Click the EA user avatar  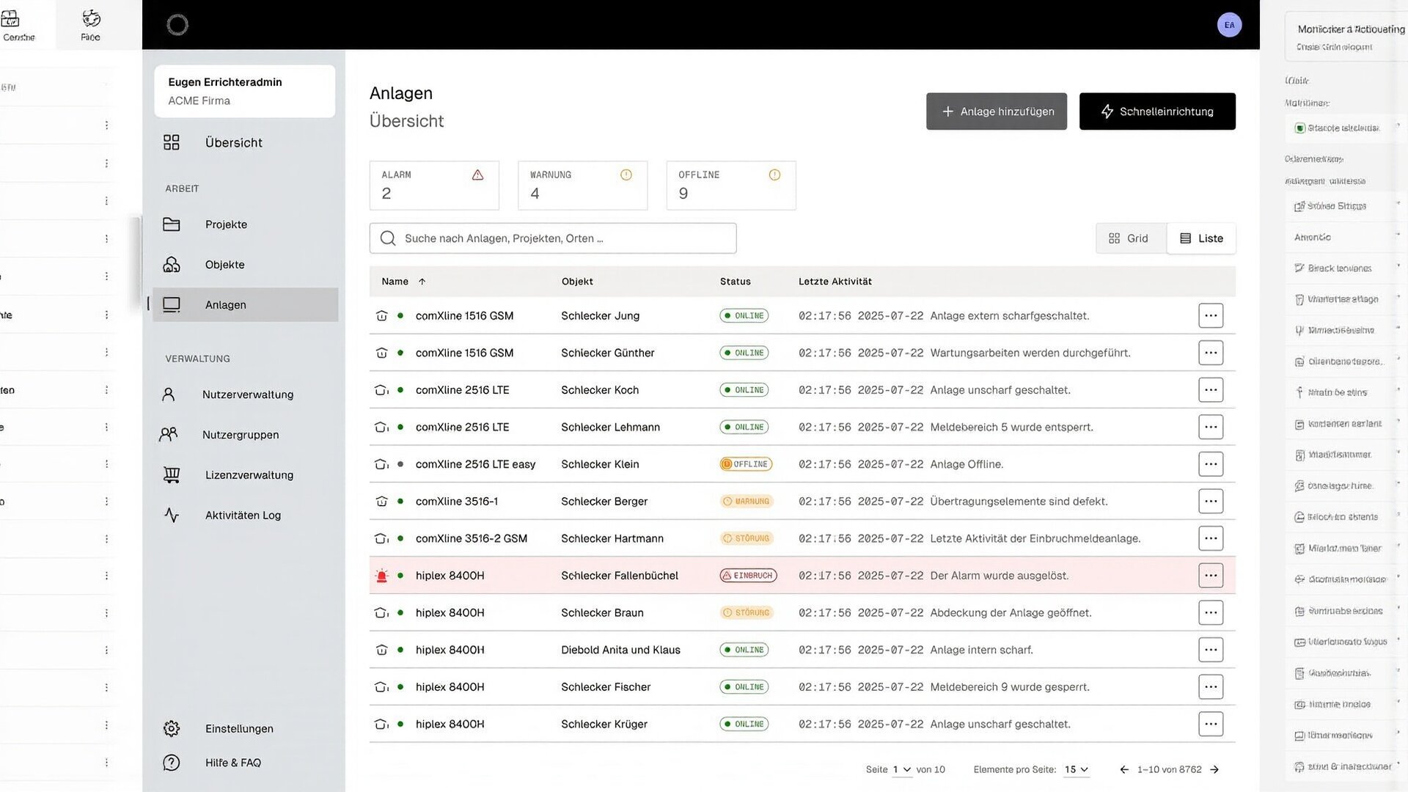point(1229,25)
